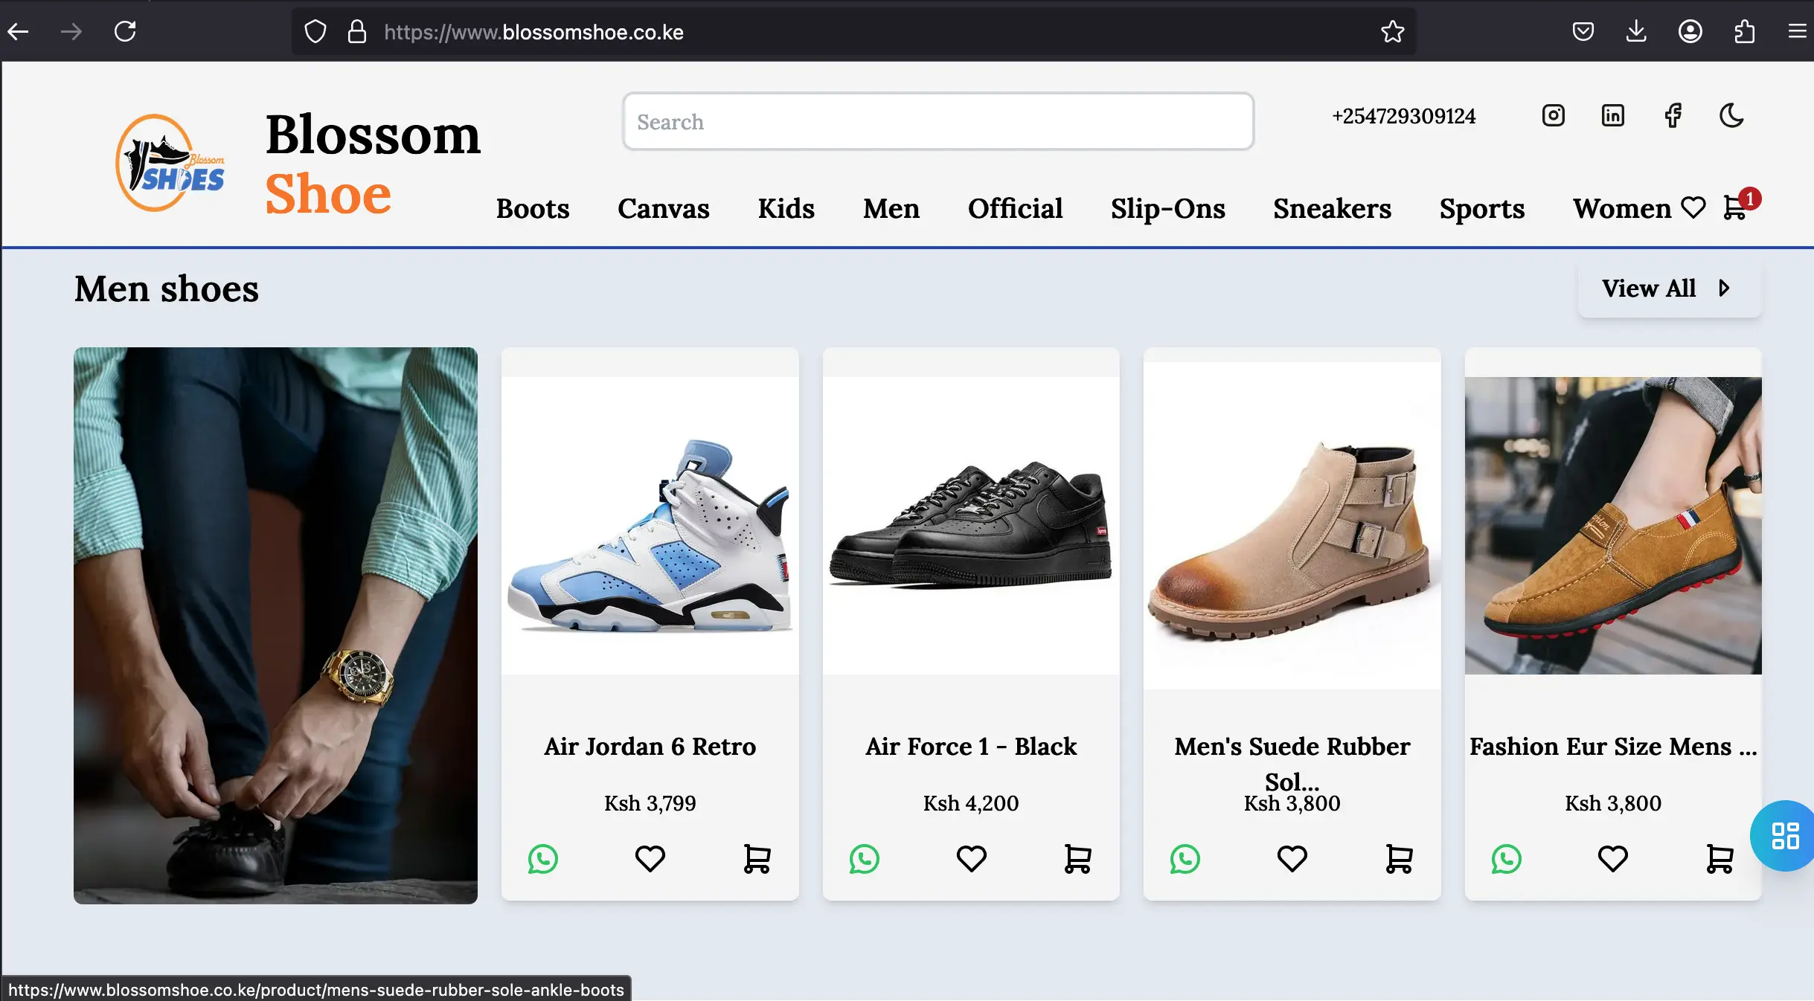
Task: Click the blossomshoe.co.ke address bar
Action: coord(853,32)
